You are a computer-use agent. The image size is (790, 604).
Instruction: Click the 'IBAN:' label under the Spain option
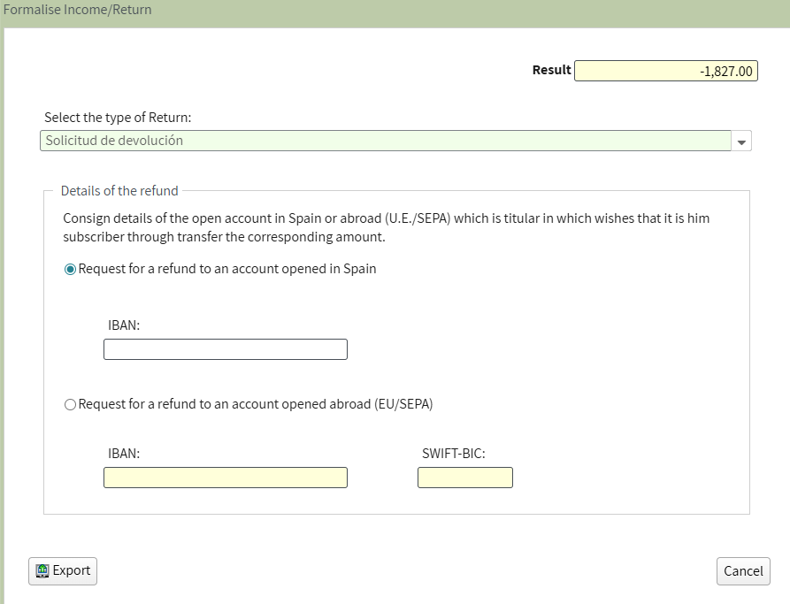click(x=124, y=325)
